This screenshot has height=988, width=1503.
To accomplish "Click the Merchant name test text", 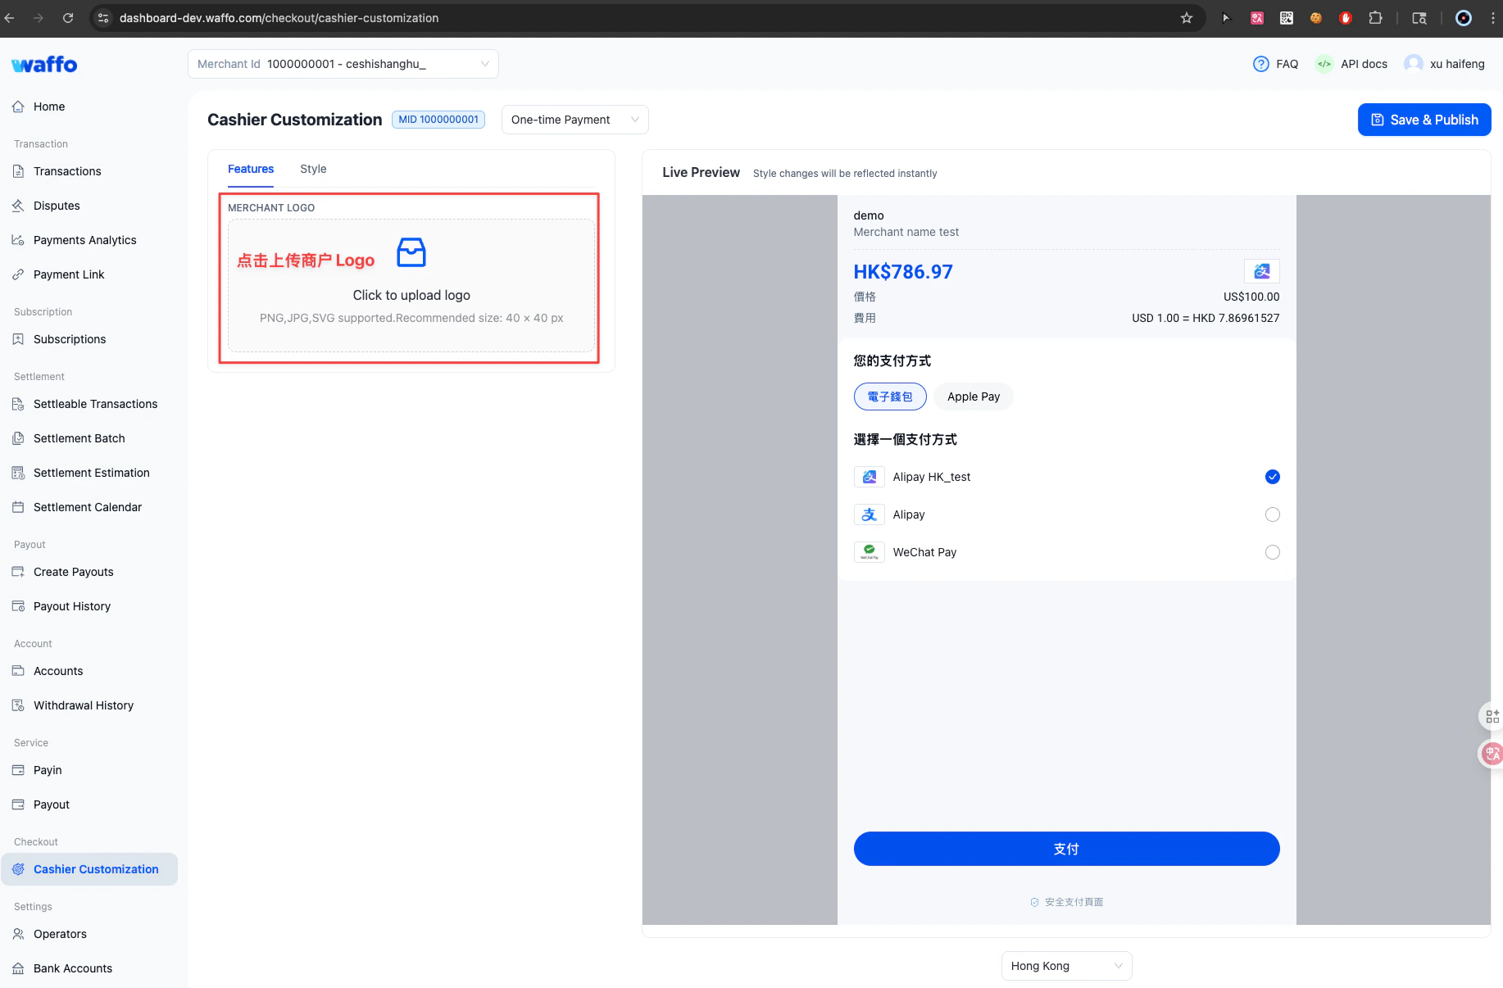I will click(x=906, y=232).
